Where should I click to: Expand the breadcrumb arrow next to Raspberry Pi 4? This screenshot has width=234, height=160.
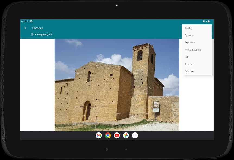[35, 35]
